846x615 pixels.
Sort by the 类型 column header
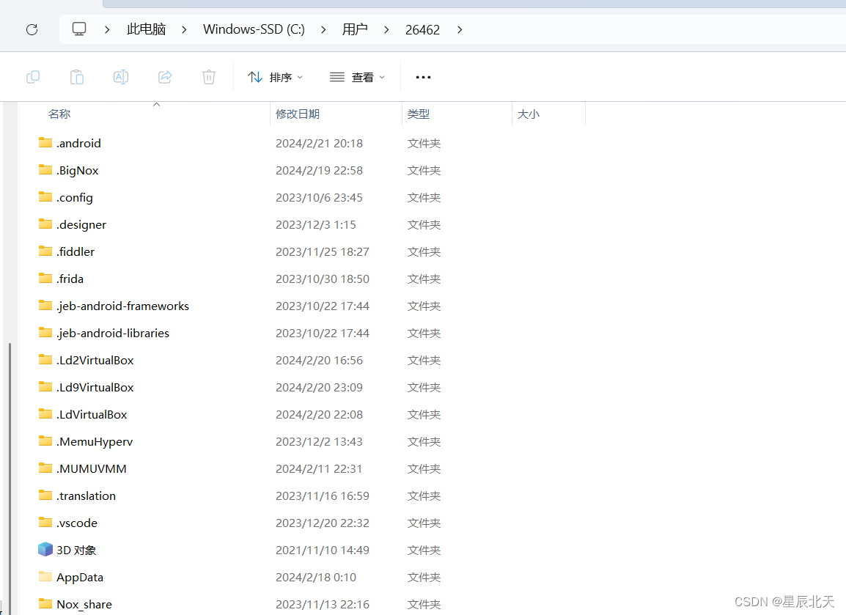(x=419, y=114)
